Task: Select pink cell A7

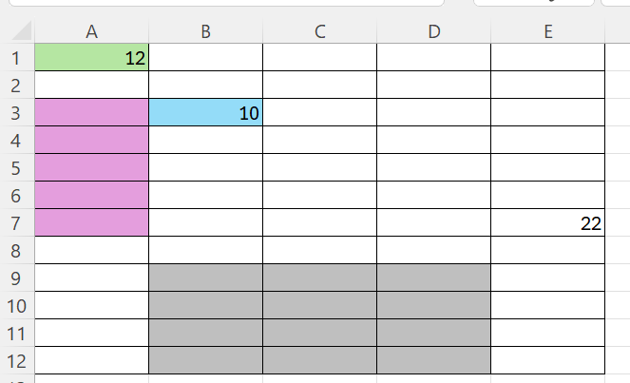Action: point(91,223)
